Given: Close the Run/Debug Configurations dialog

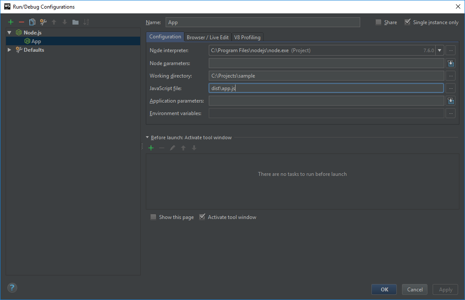Looking at the screenshot, I should coord(458,6).
